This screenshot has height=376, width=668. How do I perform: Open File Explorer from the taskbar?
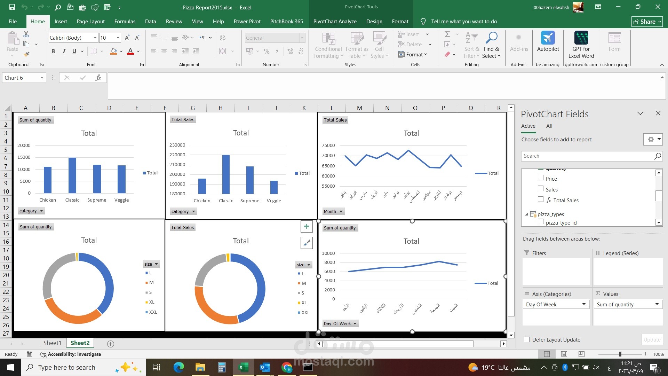click(200, 367)
